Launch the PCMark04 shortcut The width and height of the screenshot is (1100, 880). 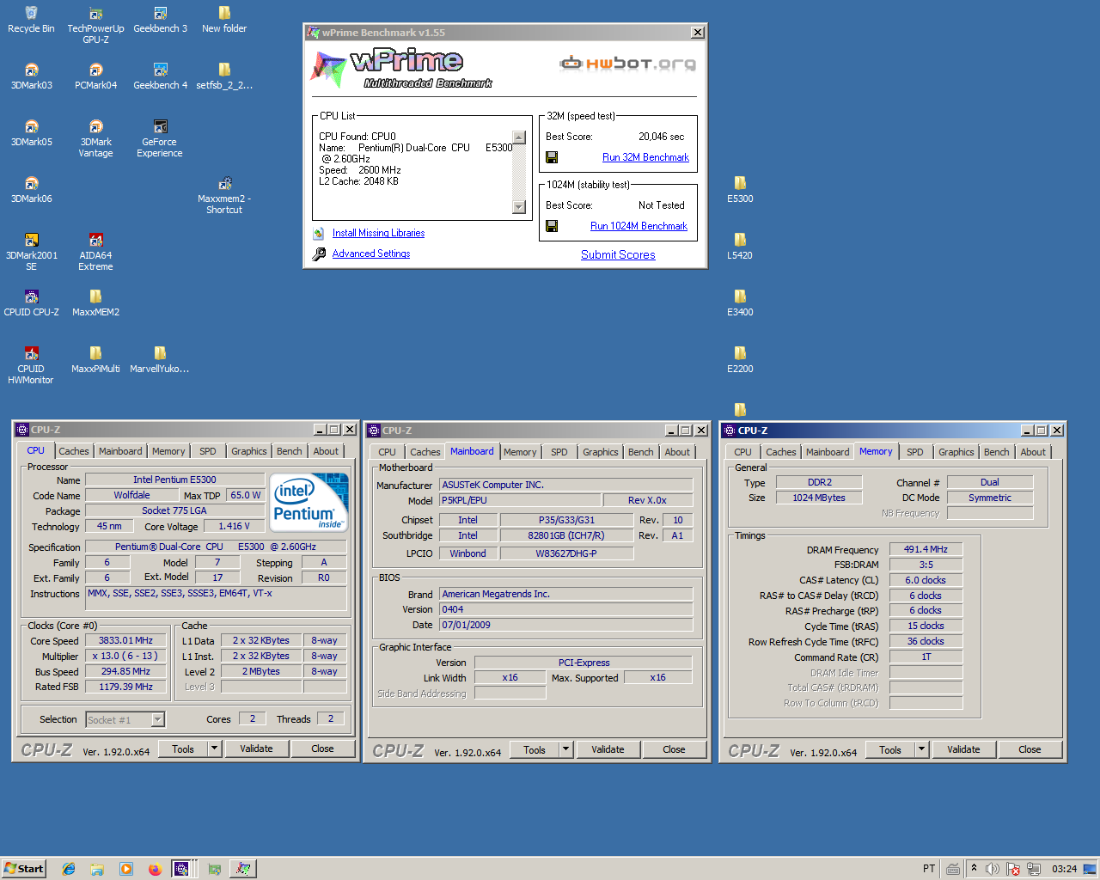(95, 76)
